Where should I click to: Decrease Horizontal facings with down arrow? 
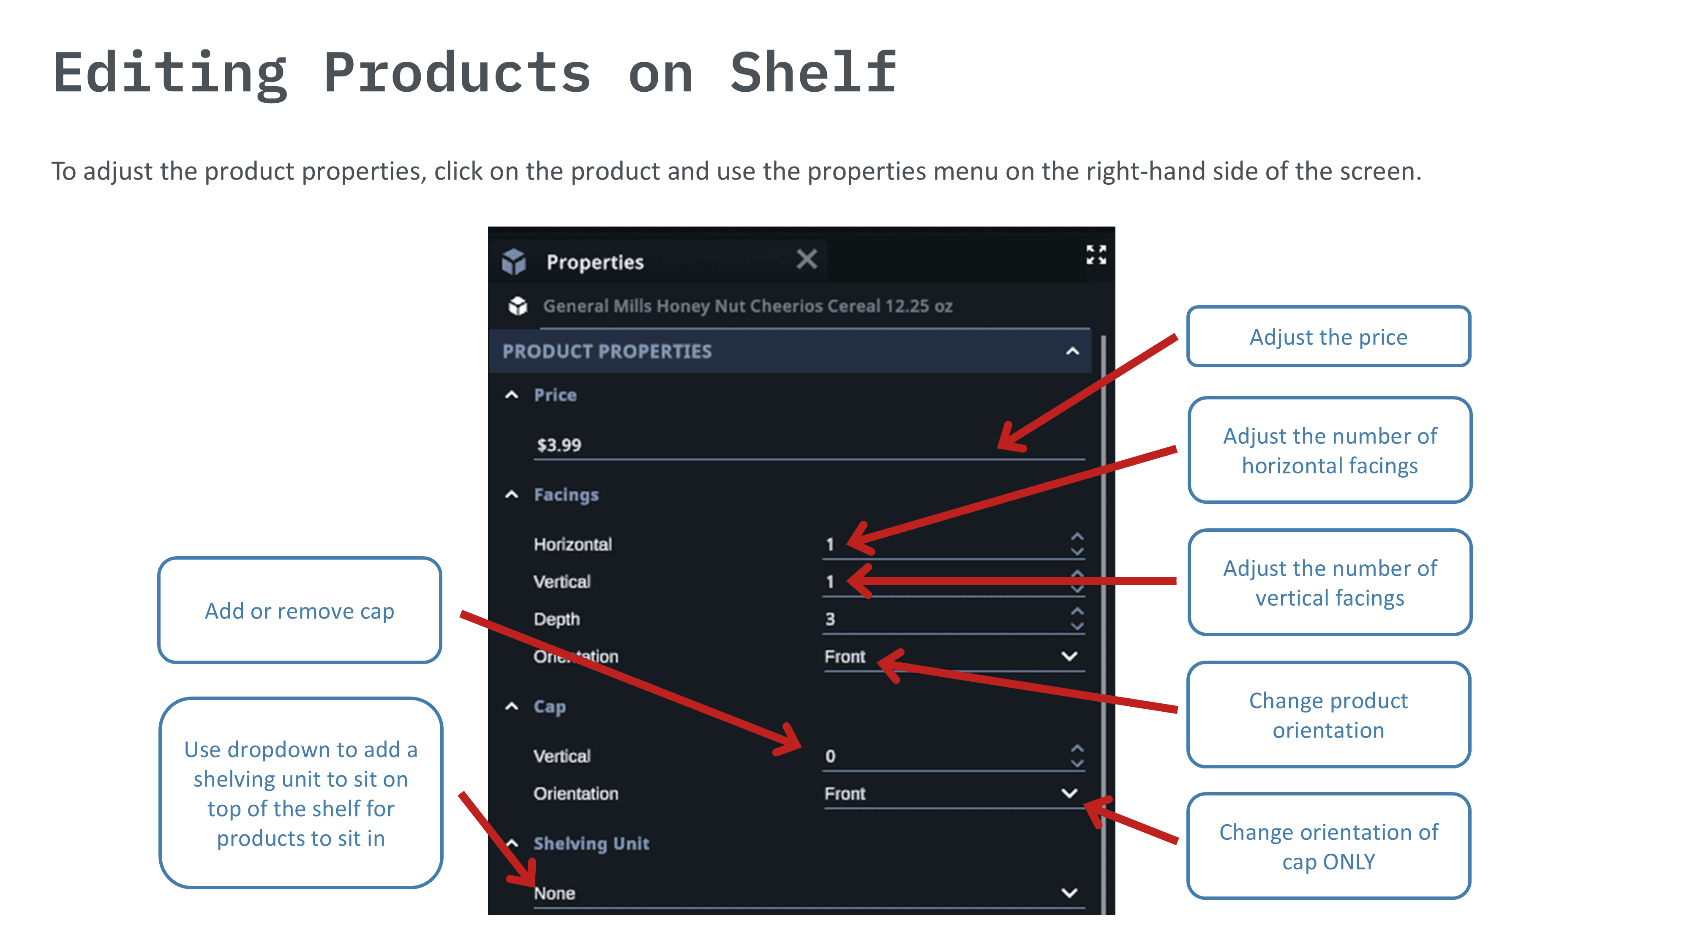tap(1077, 552)
